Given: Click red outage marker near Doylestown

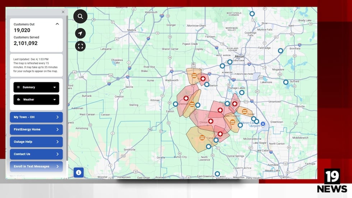Looking at the screenshot, I should click(186, 98).
